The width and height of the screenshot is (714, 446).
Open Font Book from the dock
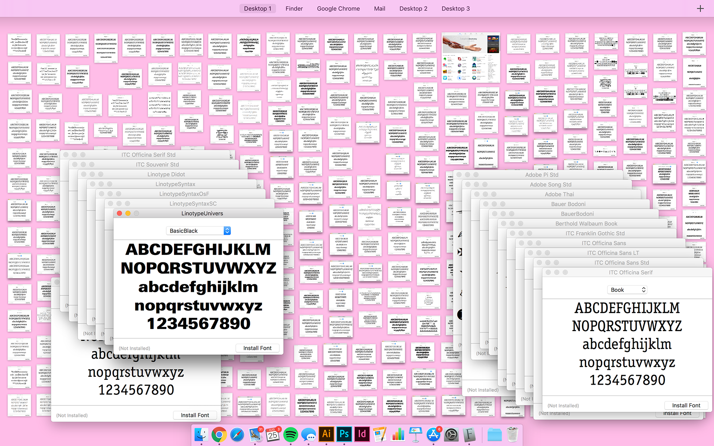469,434
